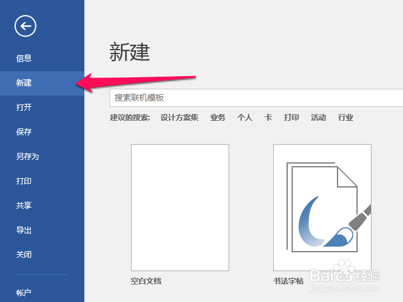Click the back arrow circle icon
The height and width of the screenshot is (302, 403).
(x=25, y=26)
